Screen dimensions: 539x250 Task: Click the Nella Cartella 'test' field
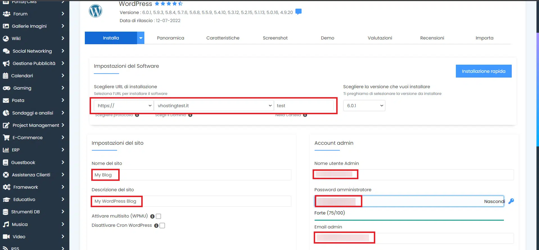(304, 106)
